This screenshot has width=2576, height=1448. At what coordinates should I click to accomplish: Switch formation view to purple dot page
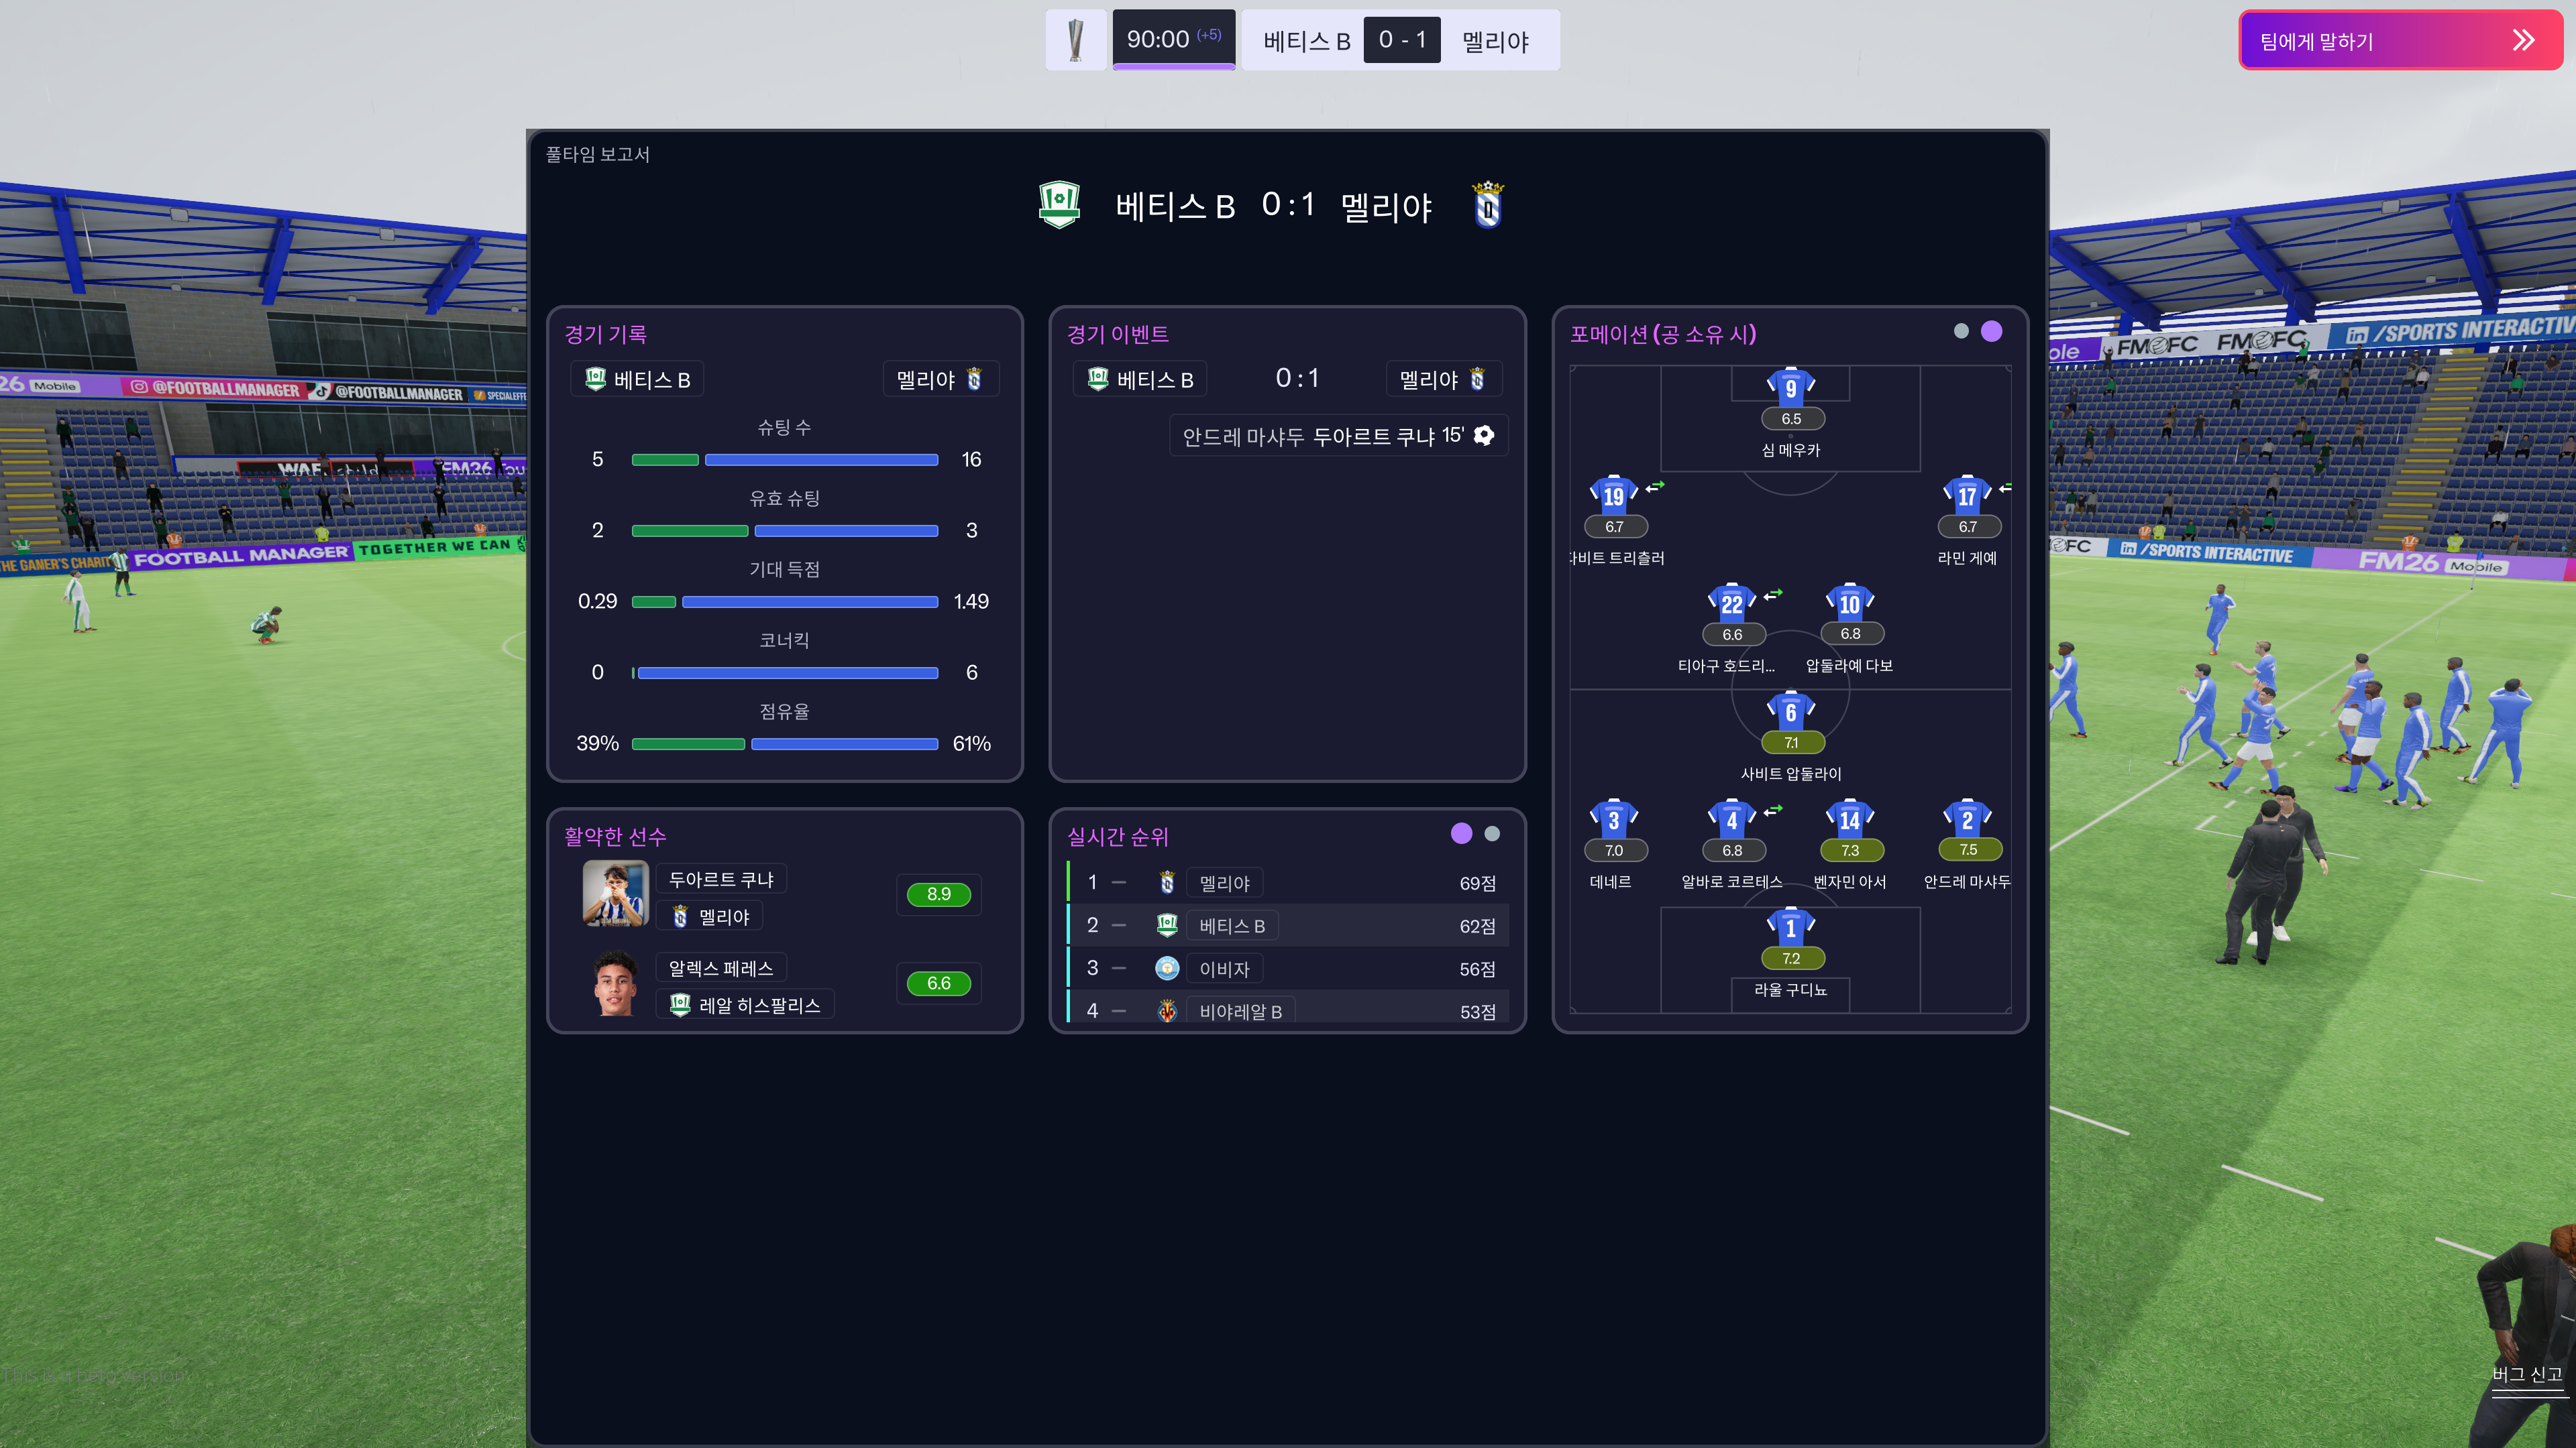(x=1991, y=332)
